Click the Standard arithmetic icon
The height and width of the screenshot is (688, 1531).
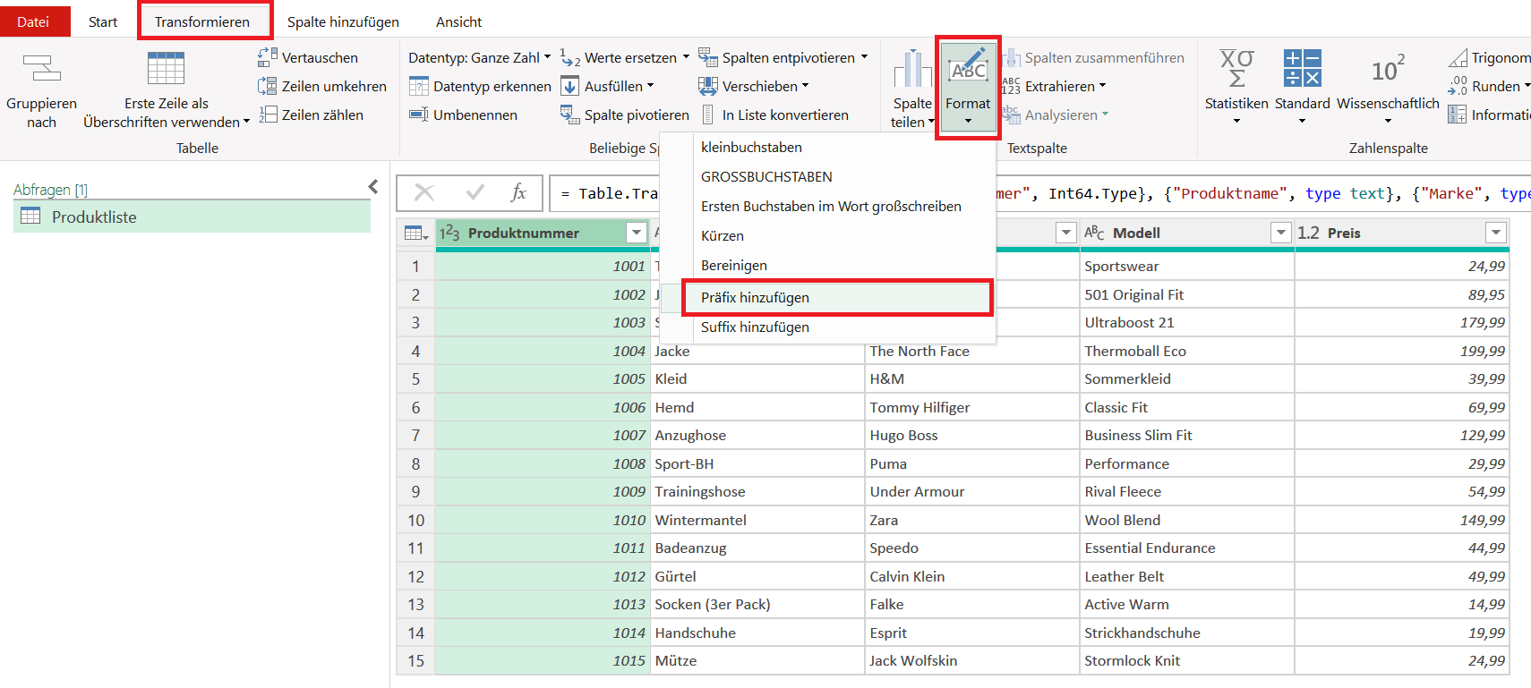(1302, 68)
